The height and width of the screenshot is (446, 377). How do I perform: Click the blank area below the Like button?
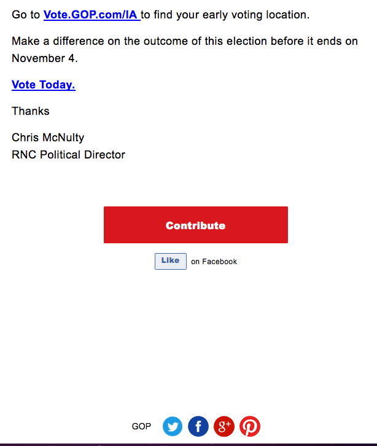pos(189,342)
